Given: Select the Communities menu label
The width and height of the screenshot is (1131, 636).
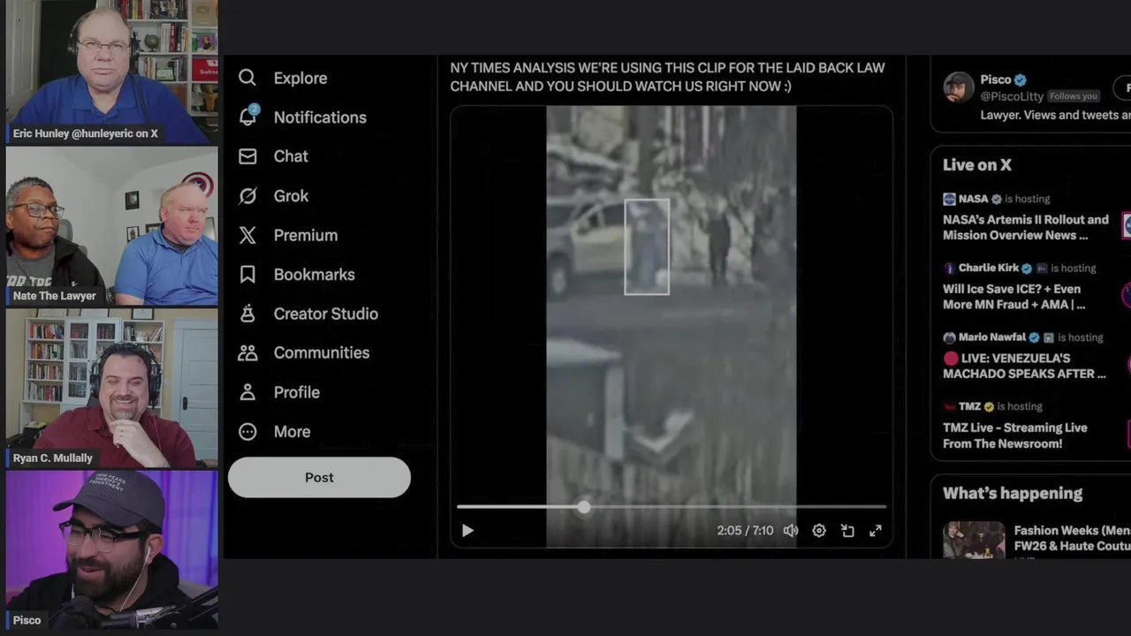Looking at the screenshot, I should click(322, 352).
